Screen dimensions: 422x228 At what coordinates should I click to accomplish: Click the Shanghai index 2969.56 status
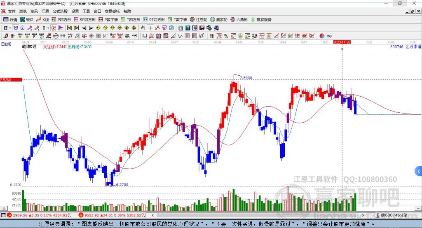pyautogui.click(x=40, y=215)
